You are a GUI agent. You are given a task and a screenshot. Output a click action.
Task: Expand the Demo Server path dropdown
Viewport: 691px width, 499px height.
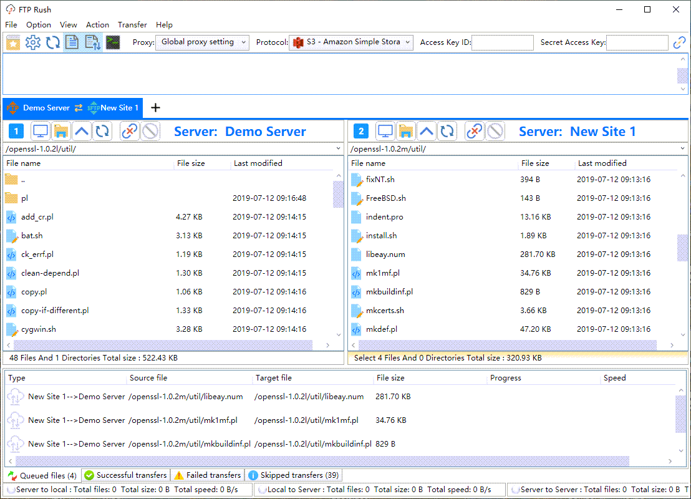(338, 149)
